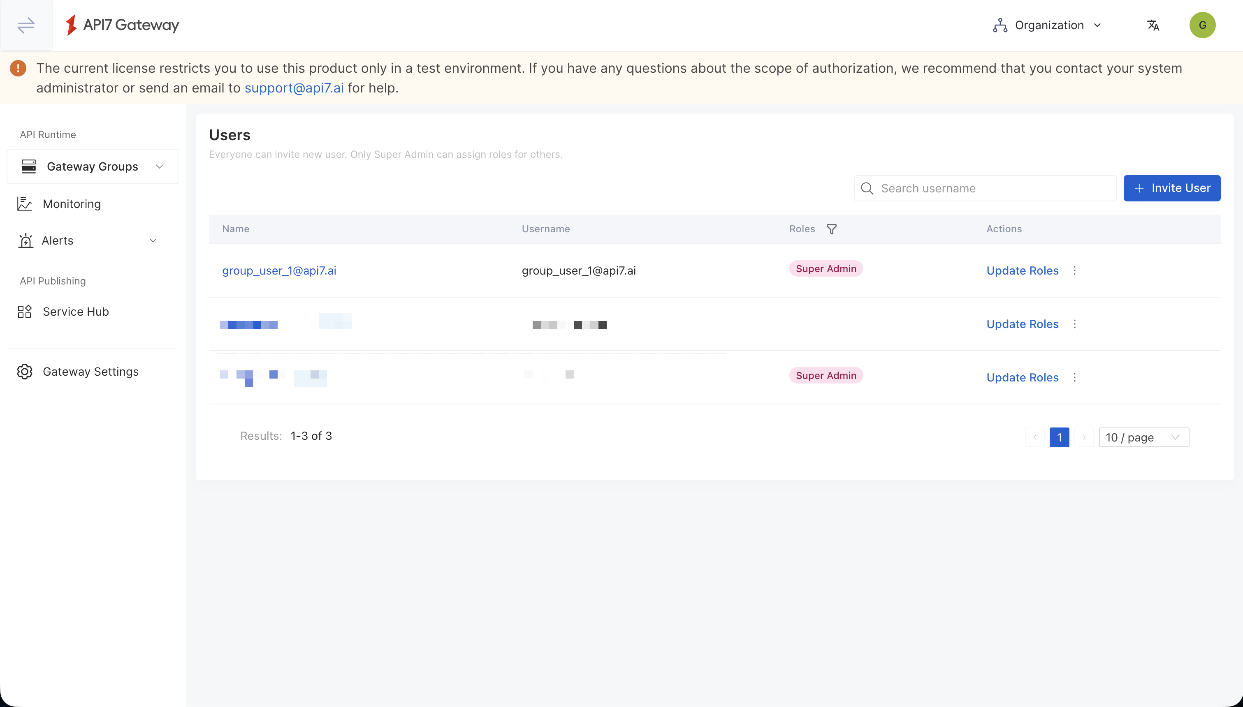Viewport: 1243px width, 707px height.
Task: Open the filter icon on Roles column
Action: tap(832, 229)
